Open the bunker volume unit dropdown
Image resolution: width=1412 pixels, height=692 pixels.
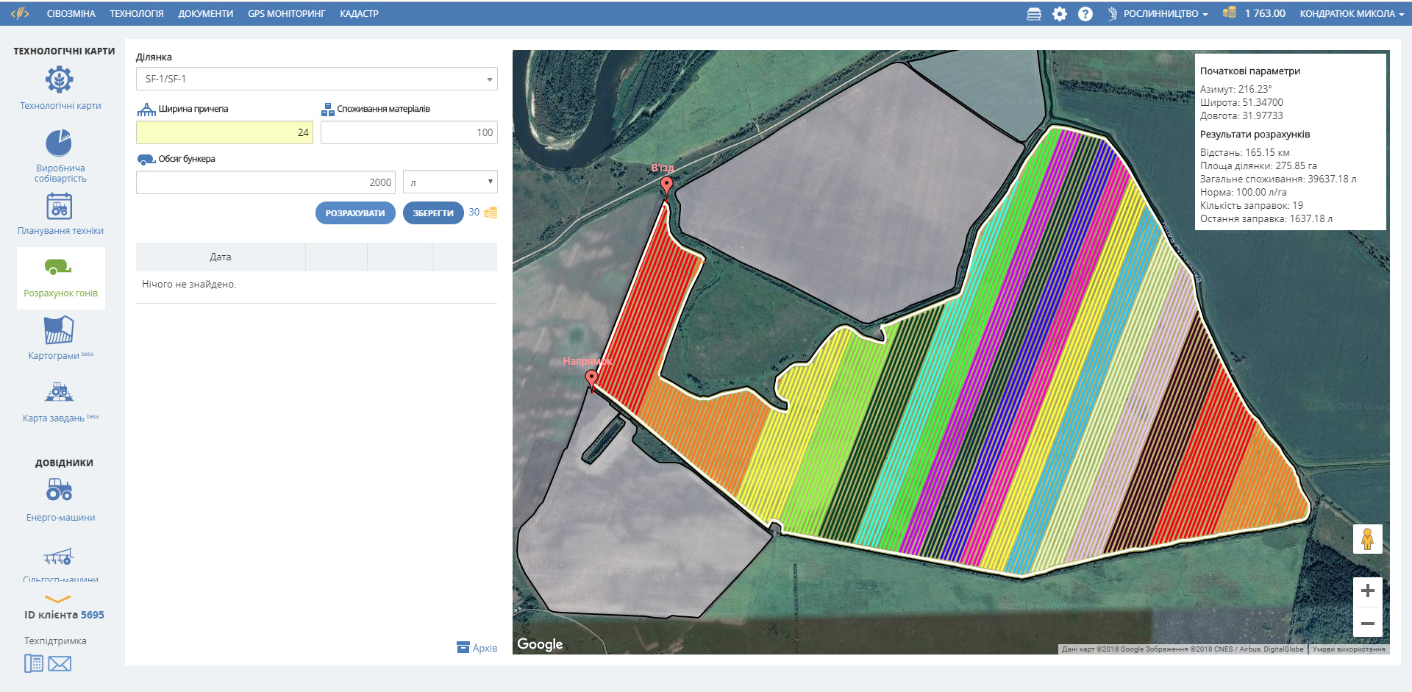point(450,182)
